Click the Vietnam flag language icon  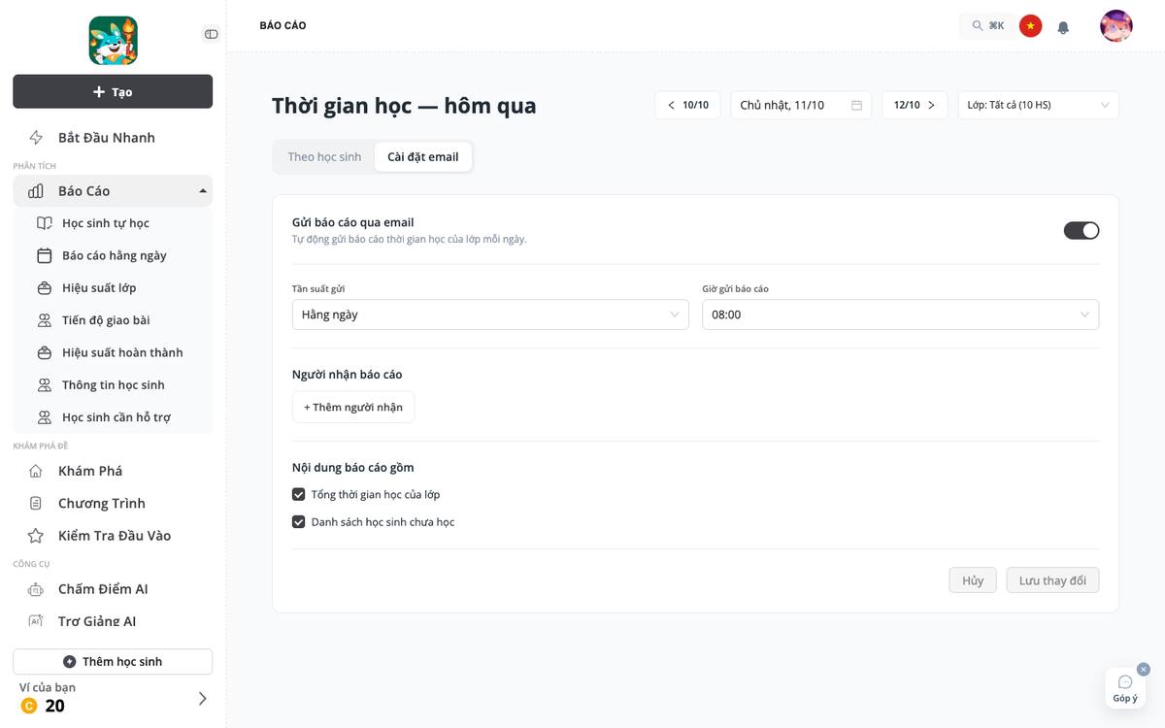(x=1031, y=26)
